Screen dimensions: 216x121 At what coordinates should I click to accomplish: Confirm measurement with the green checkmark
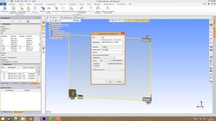click(12, 21)
